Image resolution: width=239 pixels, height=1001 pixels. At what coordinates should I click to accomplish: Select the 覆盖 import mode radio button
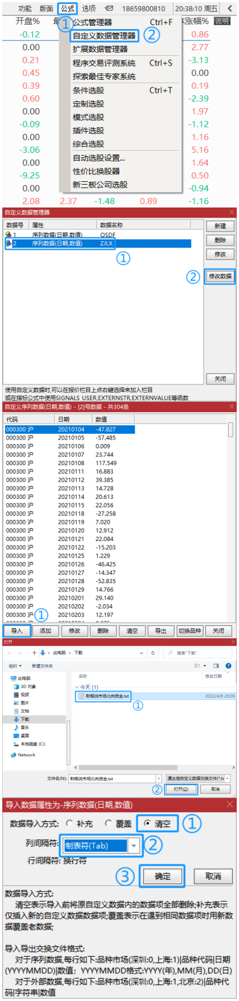(x=108, y=824)
